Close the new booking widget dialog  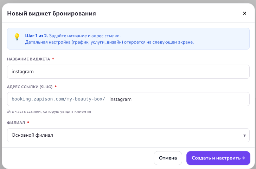point(244,13)
